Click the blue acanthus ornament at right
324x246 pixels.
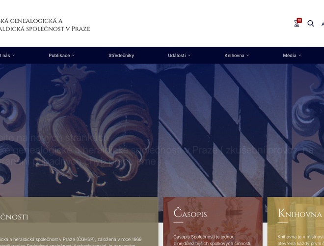[308, 129]
